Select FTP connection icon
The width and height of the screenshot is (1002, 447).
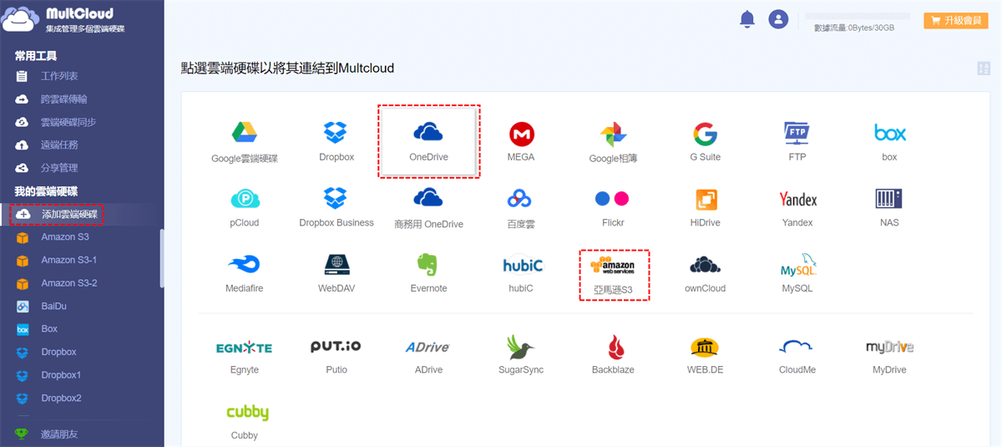click(x=797, y=133)
